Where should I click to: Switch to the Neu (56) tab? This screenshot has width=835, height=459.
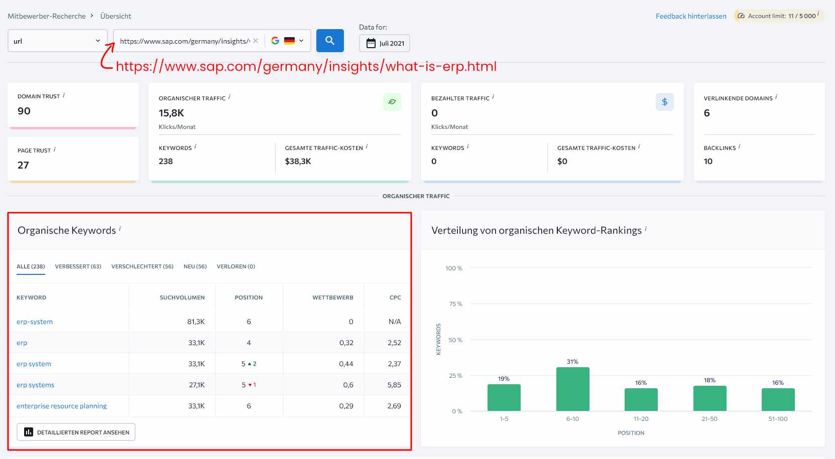pos(195,266)
